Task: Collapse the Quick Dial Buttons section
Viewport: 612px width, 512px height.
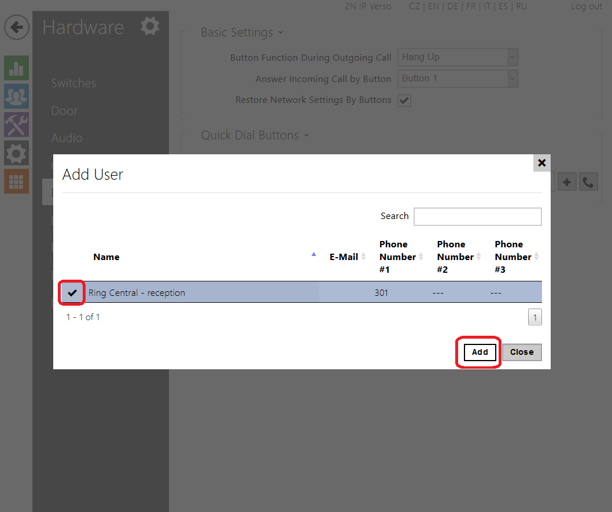Action: (x=255, y=135)
